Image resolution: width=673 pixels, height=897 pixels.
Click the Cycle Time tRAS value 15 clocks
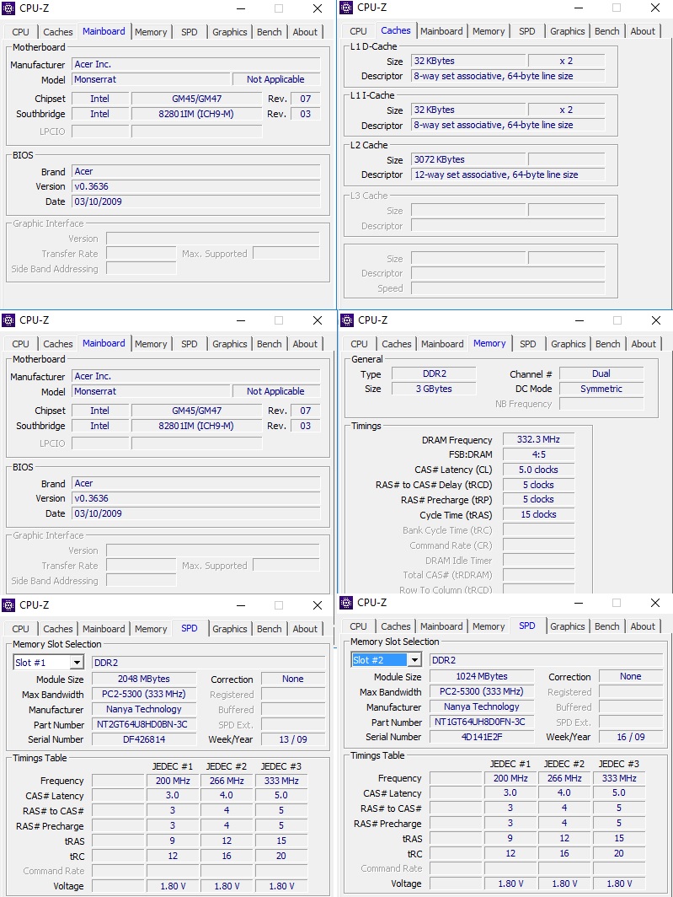pyautogui.click(x=538, y=514)
